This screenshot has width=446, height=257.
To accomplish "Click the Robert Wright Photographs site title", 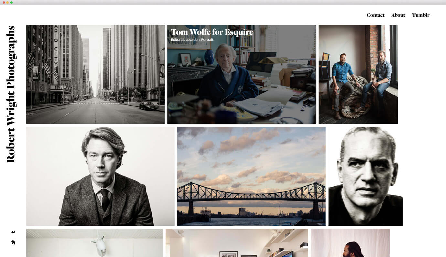I will pos(11,94).
